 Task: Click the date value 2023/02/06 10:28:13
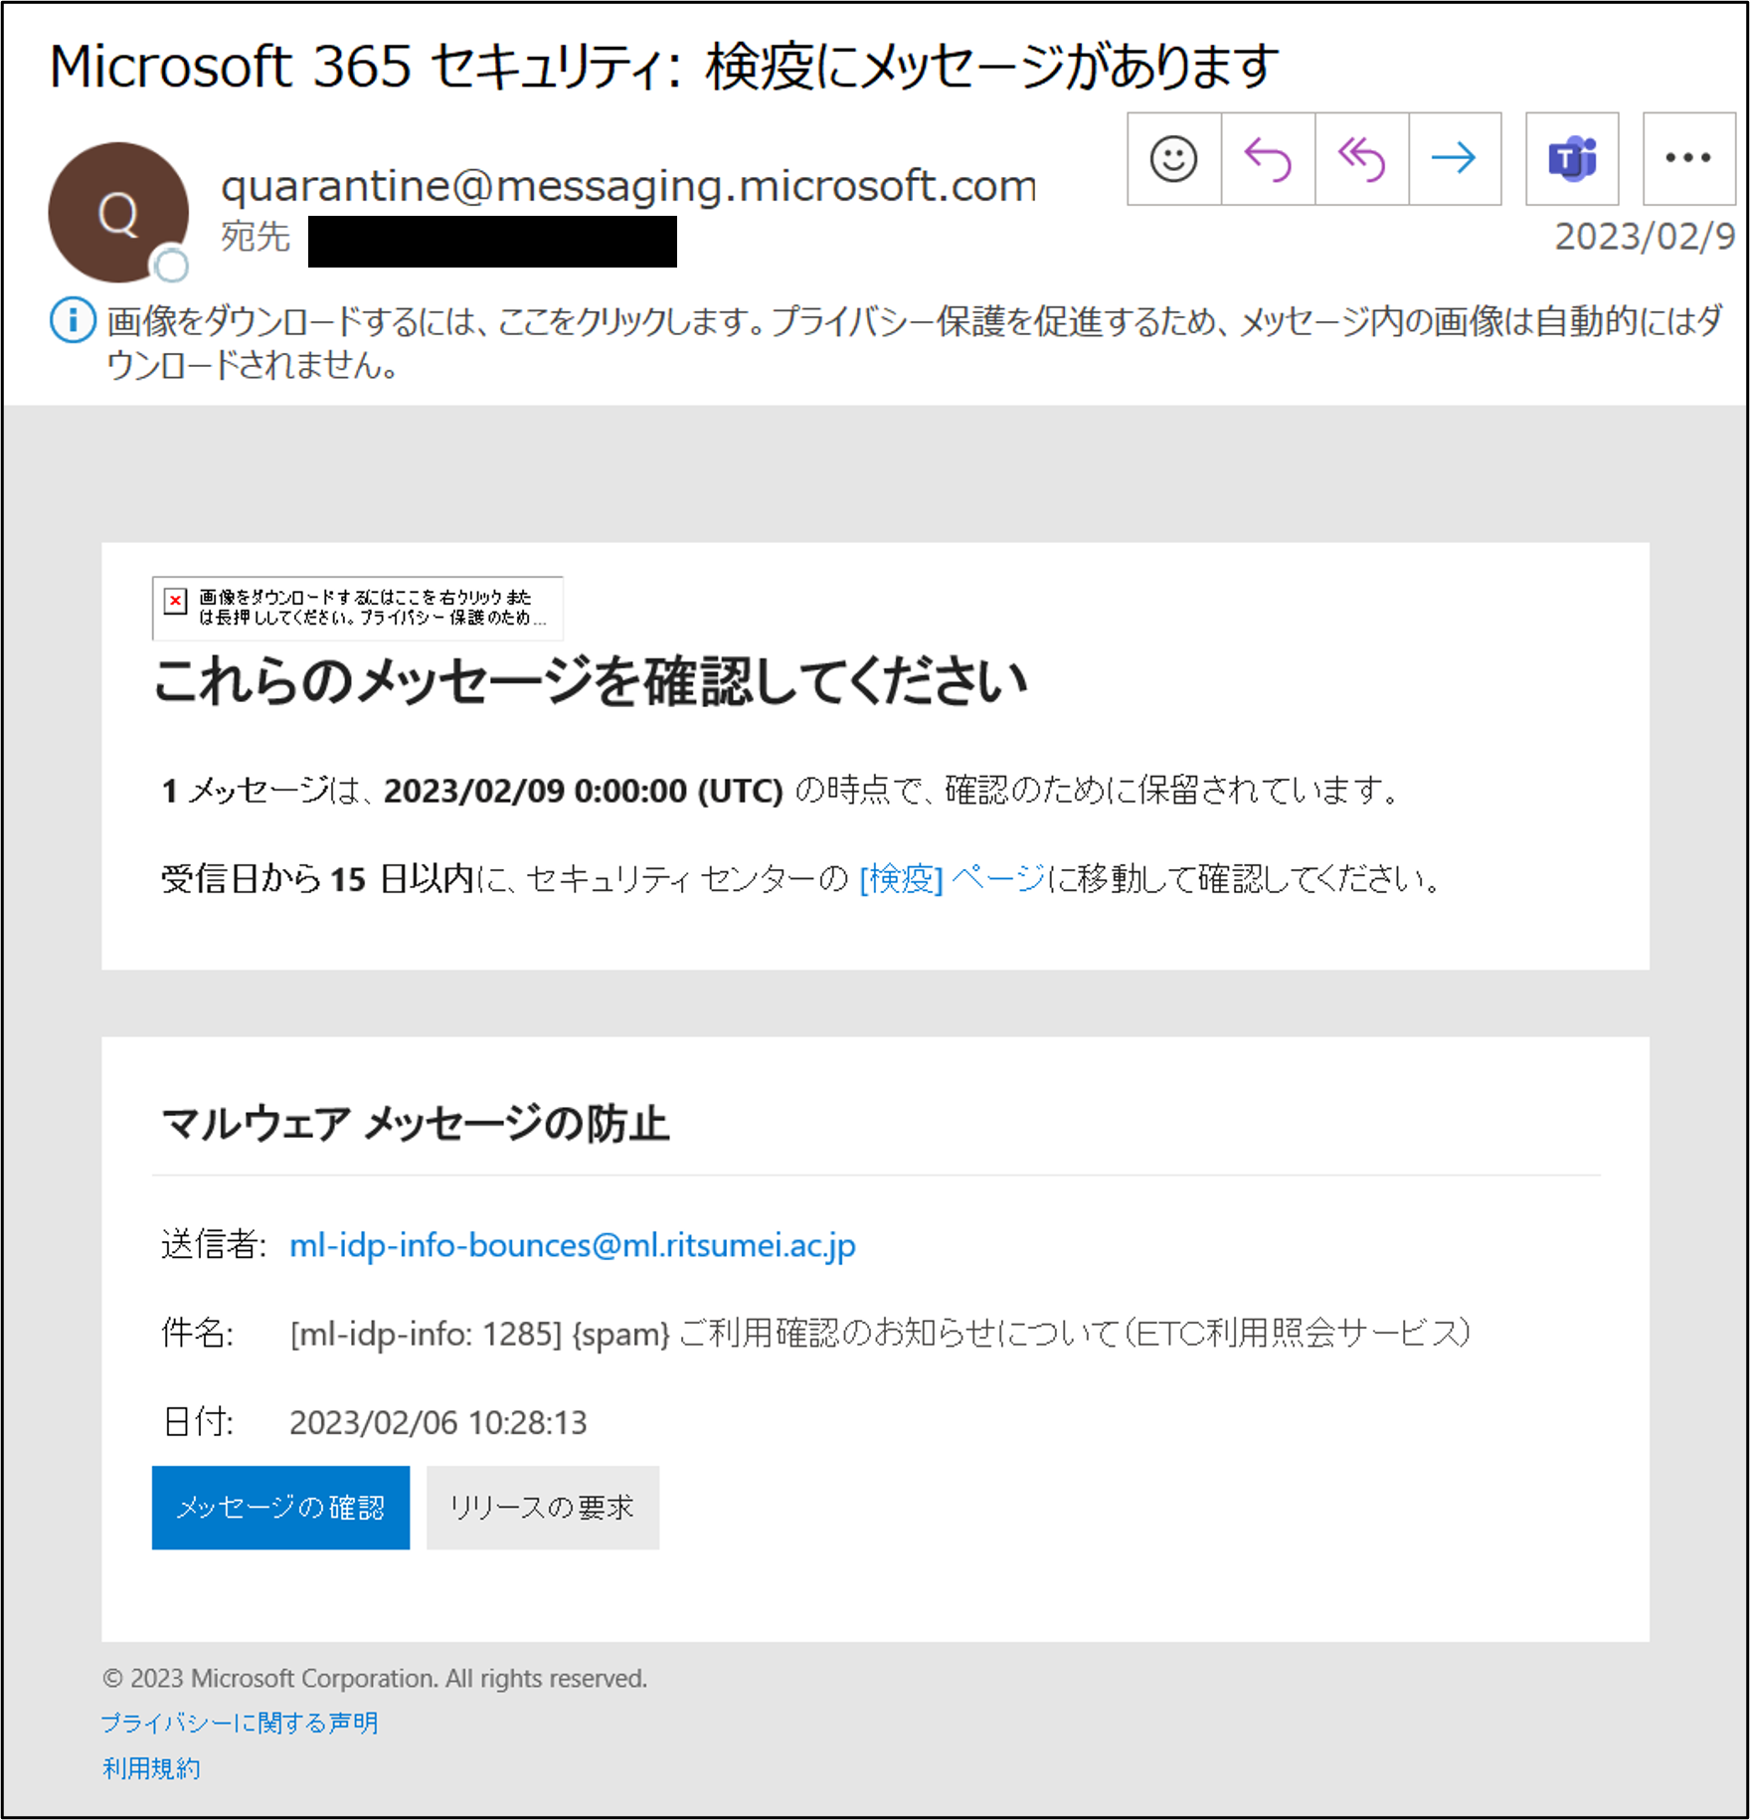438,1423
